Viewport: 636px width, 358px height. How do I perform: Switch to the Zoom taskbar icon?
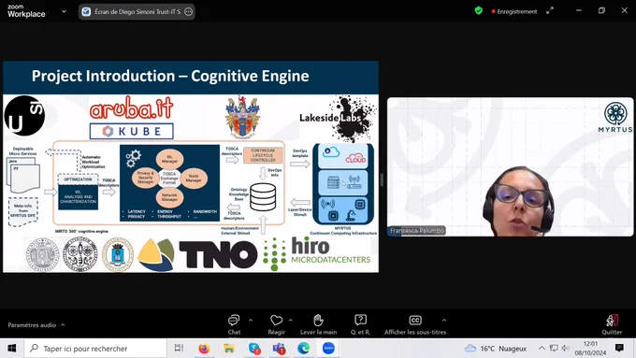click(328, 349)
